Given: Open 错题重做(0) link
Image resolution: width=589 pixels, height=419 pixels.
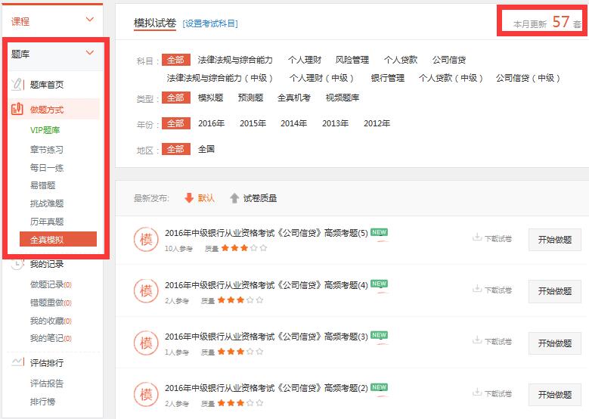Looking at the screenshot, I should coord(51,303).
